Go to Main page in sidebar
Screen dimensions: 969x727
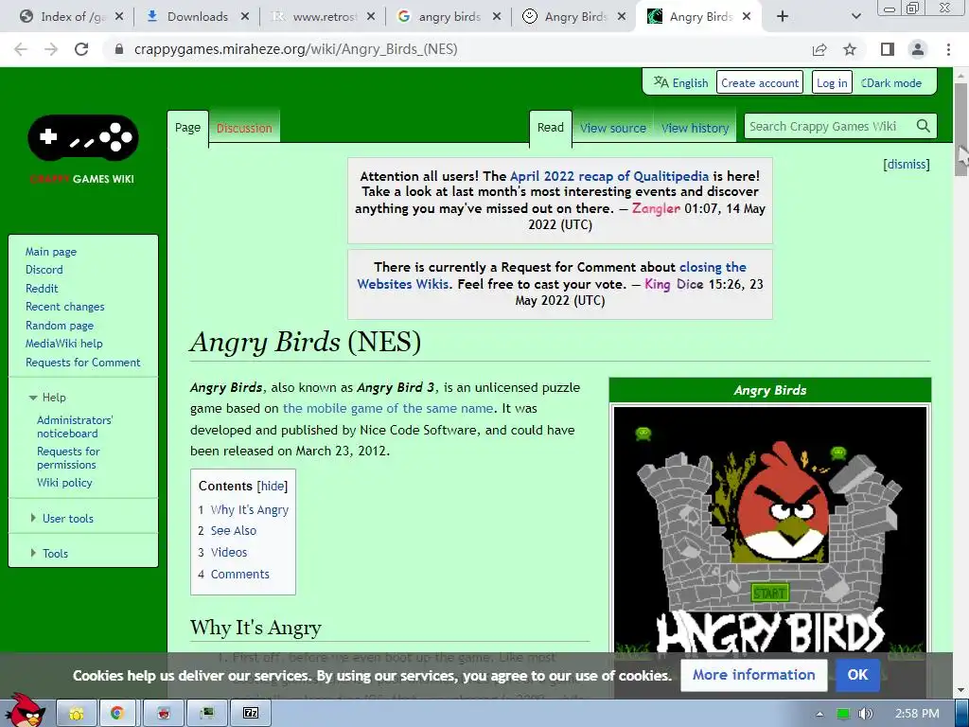(x=51, y=252)
